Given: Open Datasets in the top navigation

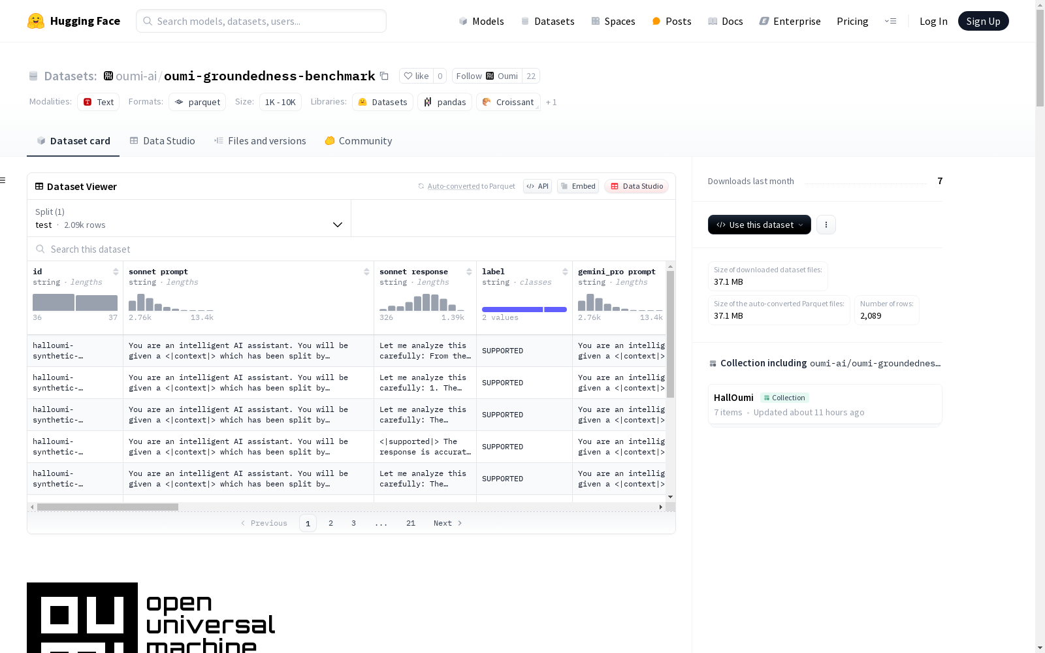Looking at the screenshot, I should point(547,21).
